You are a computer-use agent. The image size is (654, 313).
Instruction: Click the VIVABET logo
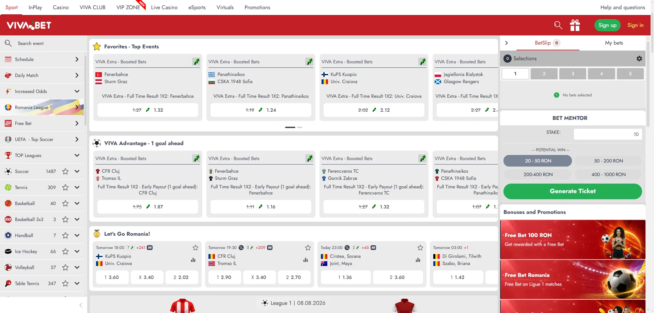[x=29, y=25]
